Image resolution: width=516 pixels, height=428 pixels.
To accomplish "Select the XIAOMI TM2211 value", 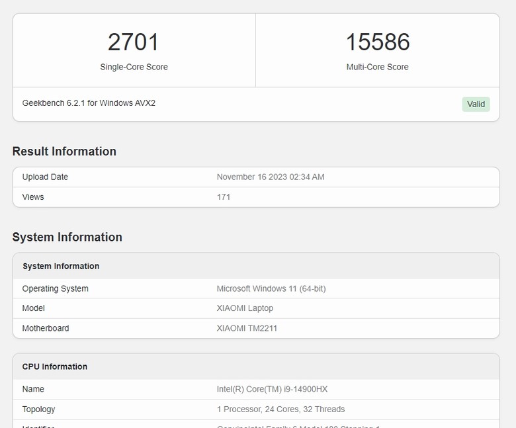I will point(247,328).
